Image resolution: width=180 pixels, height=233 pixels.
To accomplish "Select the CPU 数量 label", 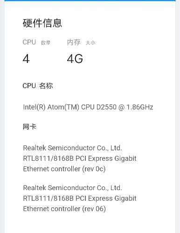I will (36, 42).
